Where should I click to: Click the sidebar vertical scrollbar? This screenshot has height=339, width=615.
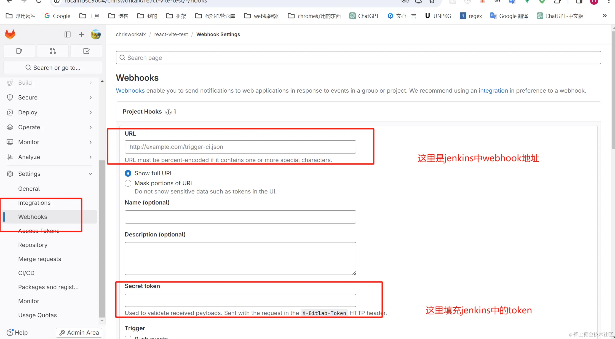[x=102, y=238]
